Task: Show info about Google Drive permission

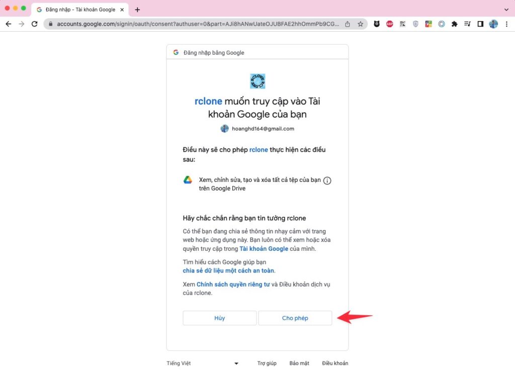Action: point(327,180)
